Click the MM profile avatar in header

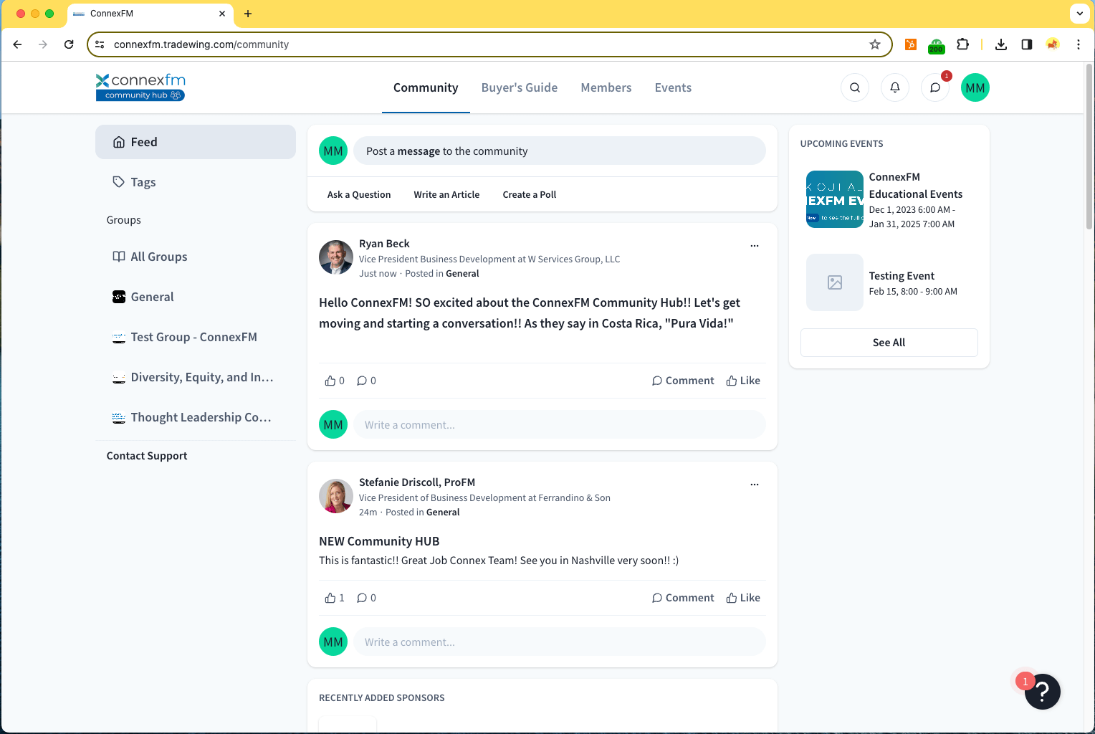[x=975, y=87]
